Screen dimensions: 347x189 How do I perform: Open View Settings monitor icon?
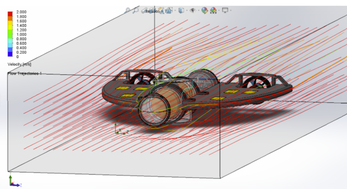coord(225,11)
